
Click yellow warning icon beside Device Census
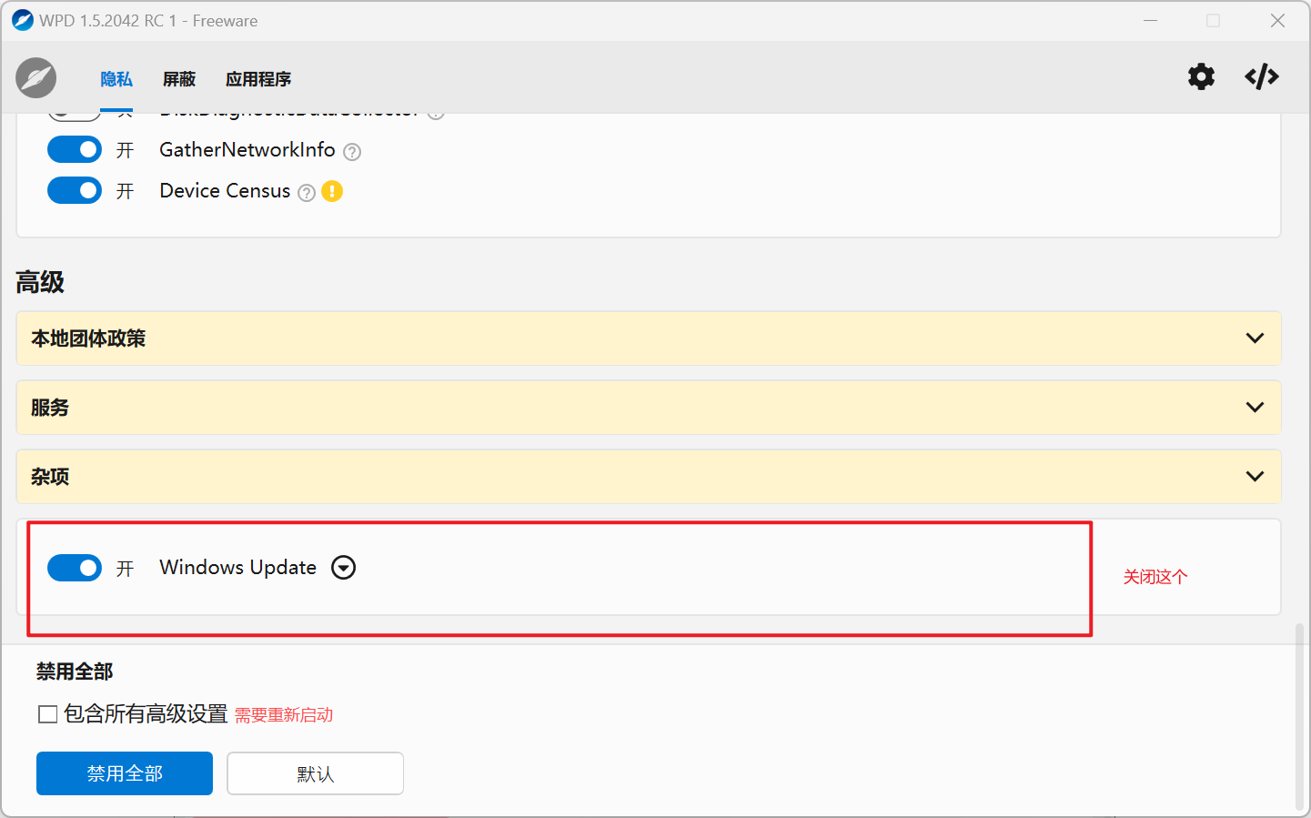[332, 191]
